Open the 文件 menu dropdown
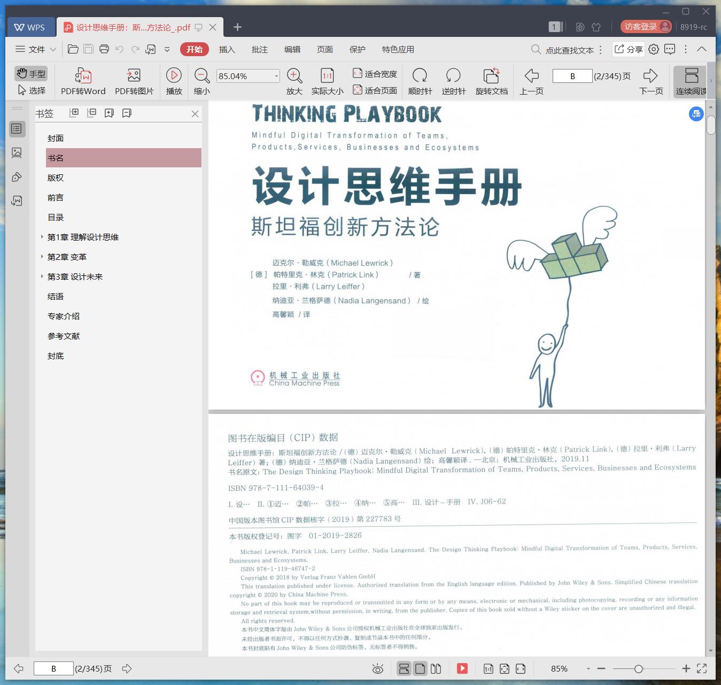Viewport: 721px width, 685px height. click(x=35, y=49)
